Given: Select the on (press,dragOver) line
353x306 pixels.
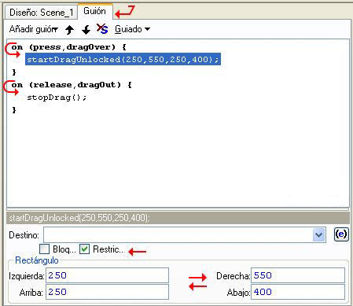Looking at the screenshot, I should (x=68, y=47).
